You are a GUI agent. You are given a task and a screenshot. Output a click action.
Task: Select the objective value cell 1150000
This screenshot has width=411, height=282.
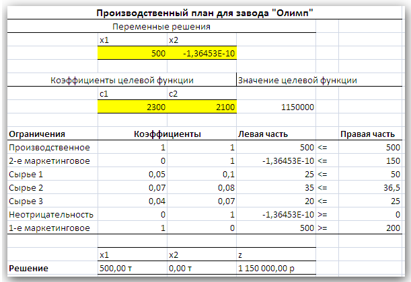276,107
